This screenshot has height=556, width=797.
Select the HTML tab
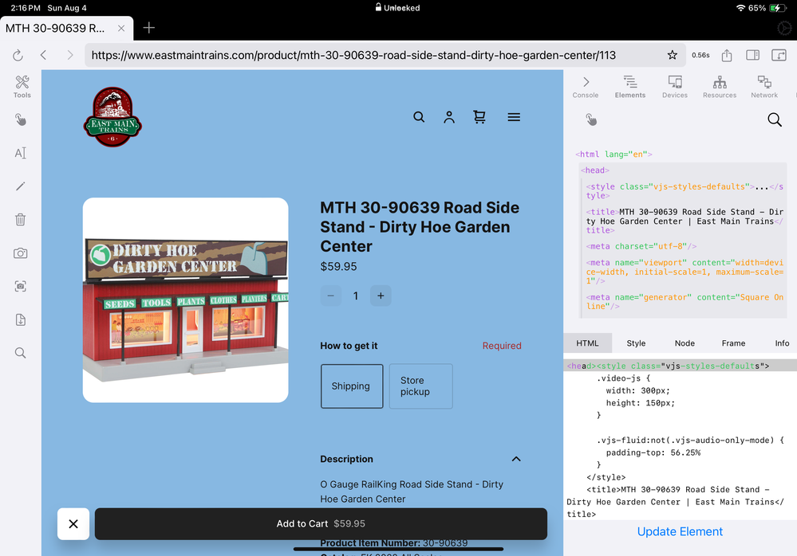[x=588, y=343]
